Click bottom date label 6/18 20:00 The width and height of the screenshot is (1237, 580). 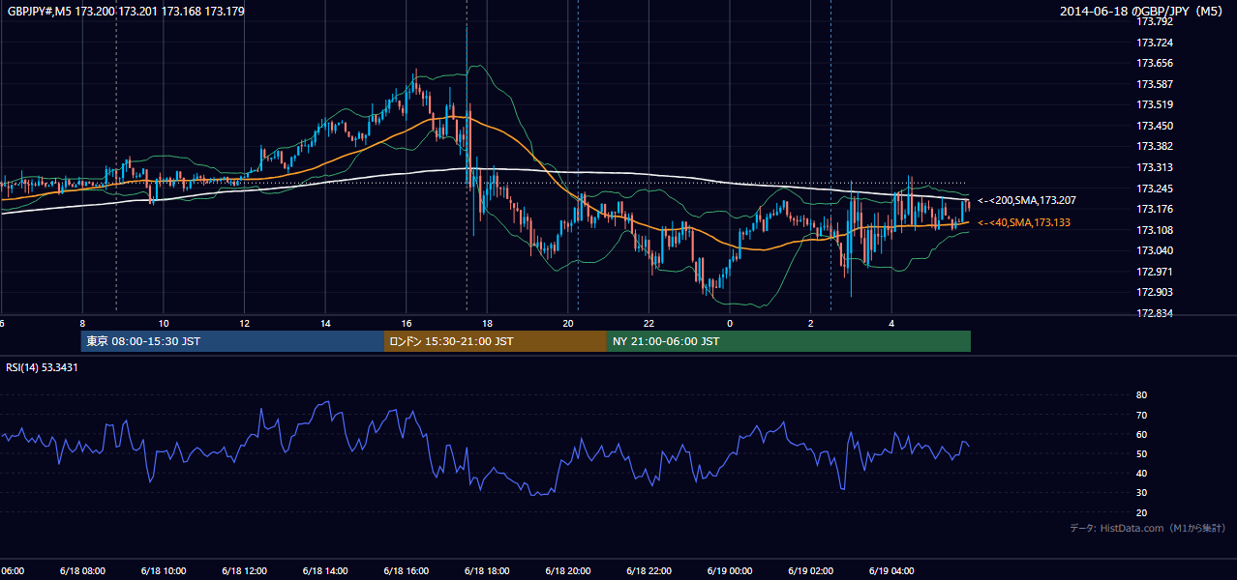[x=568, y=571]
